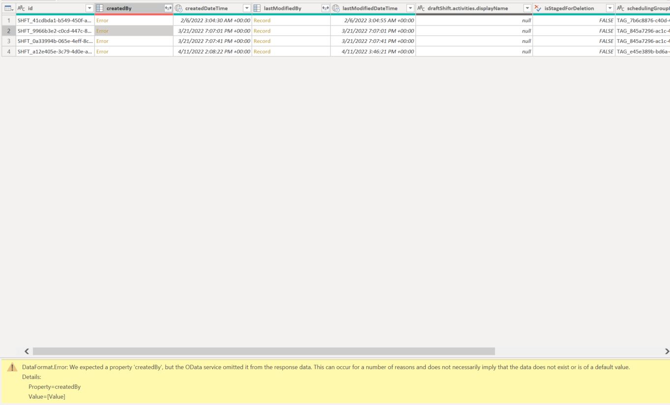Image resolution: width=670 pixels, height=405 pixels.
Task: Click the Error cell in row 3
Action: (x=134, y=41)
